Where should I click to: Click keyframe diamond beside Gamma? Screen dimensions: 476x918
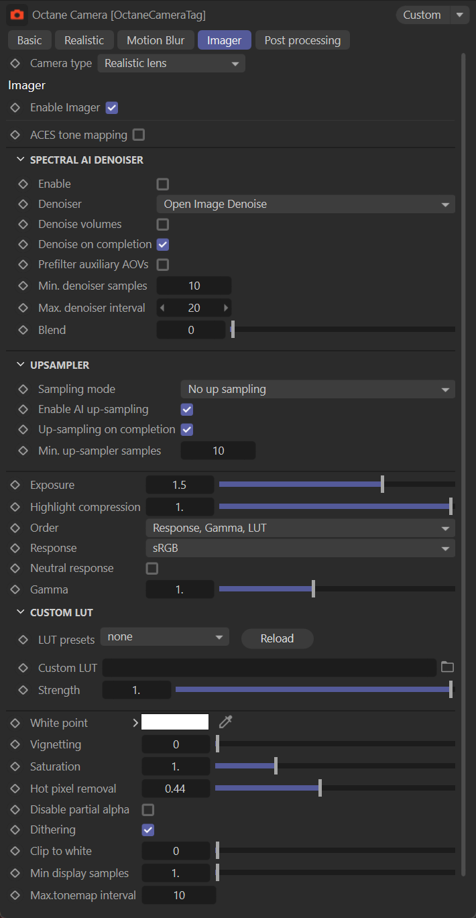click(15, 589)
